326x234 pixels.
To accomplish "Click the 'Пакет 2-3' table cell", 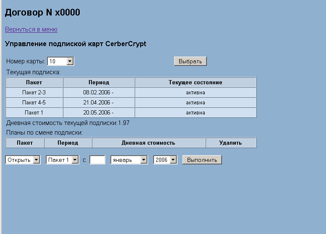I will click(34, 92).
